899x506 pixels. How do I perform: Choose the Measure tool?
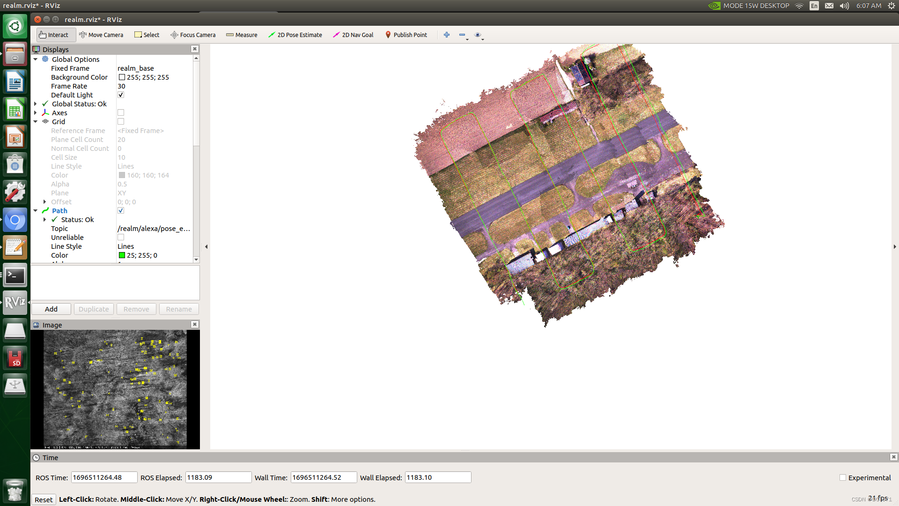click(x=242, y=35)
